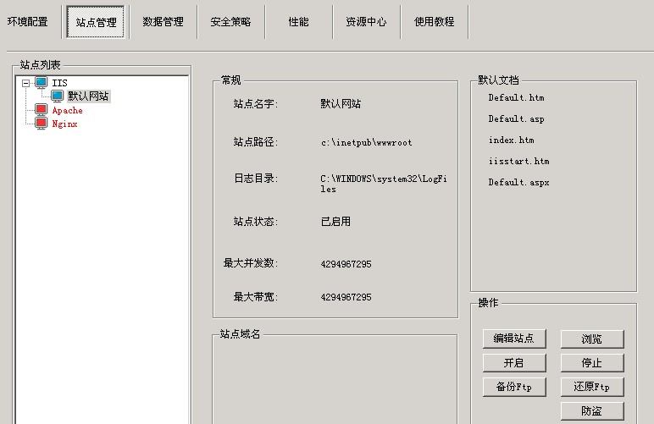Select Default.asp in default documents
The height and width of the screenshot is (424, 654).
pos(517,119)
